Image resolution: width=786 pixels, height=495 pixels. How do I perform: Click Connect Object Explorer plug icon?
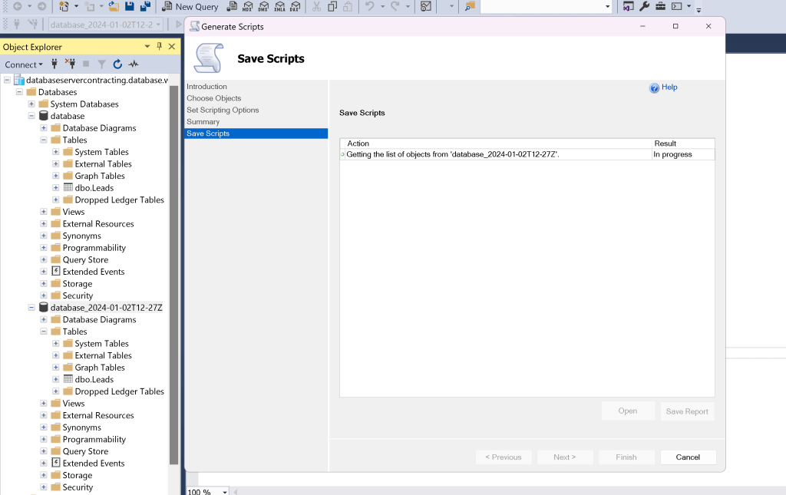click(x=54, y=64)
